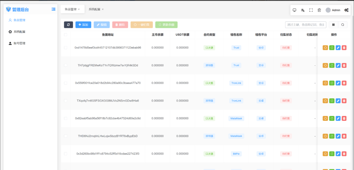Click the 波场链 tag in TH7pbjgFREMw row
This screenshot has width=354, height=170.
(x=209, y=65)
